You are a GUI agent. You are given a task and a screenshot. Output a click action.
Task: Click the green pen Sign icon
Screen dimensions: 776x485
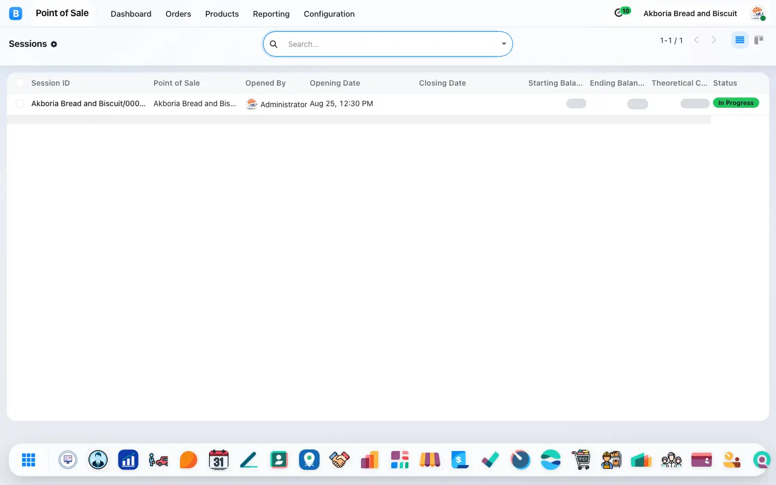coord(249,460)
